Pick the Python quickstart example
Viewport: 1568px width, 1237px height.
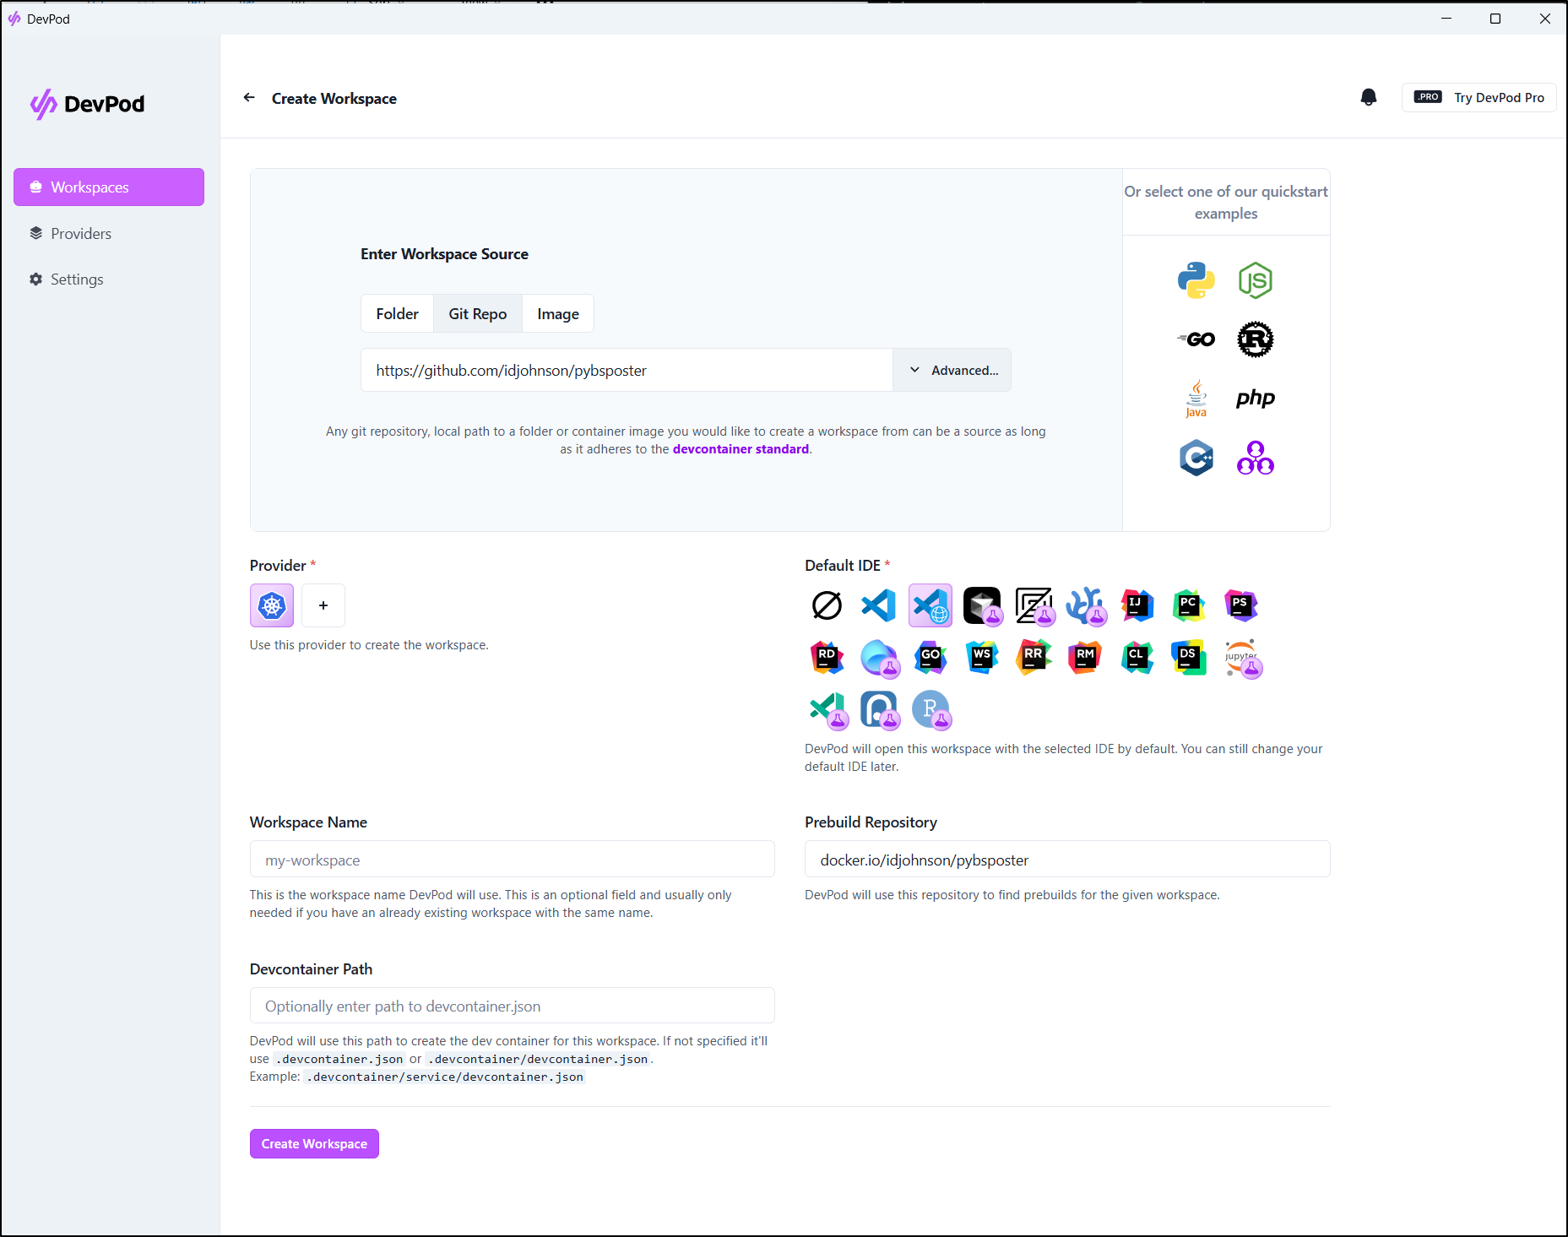click(x=1196, y=280)
